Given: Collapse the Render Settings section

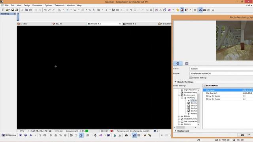Looking at the screenshot, I should pyautogui.click(x=176, y=82).
